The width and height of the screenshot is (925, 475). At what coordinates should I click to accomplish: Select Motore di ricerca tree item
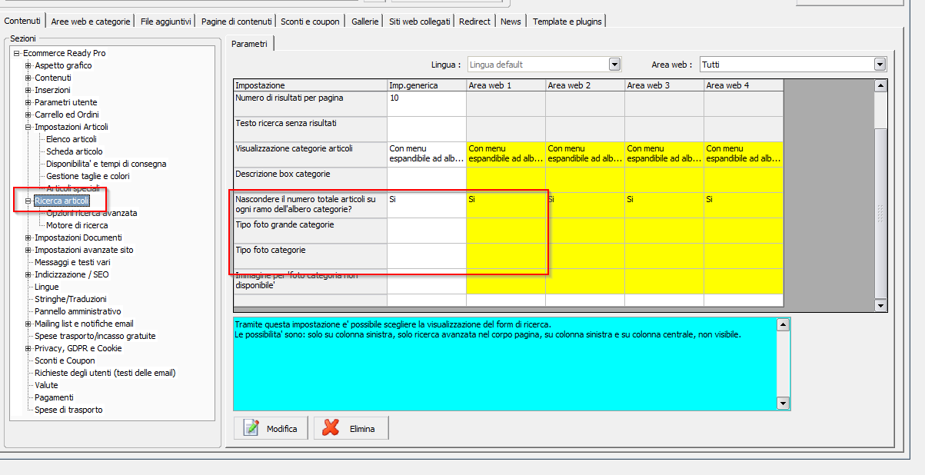77,225
